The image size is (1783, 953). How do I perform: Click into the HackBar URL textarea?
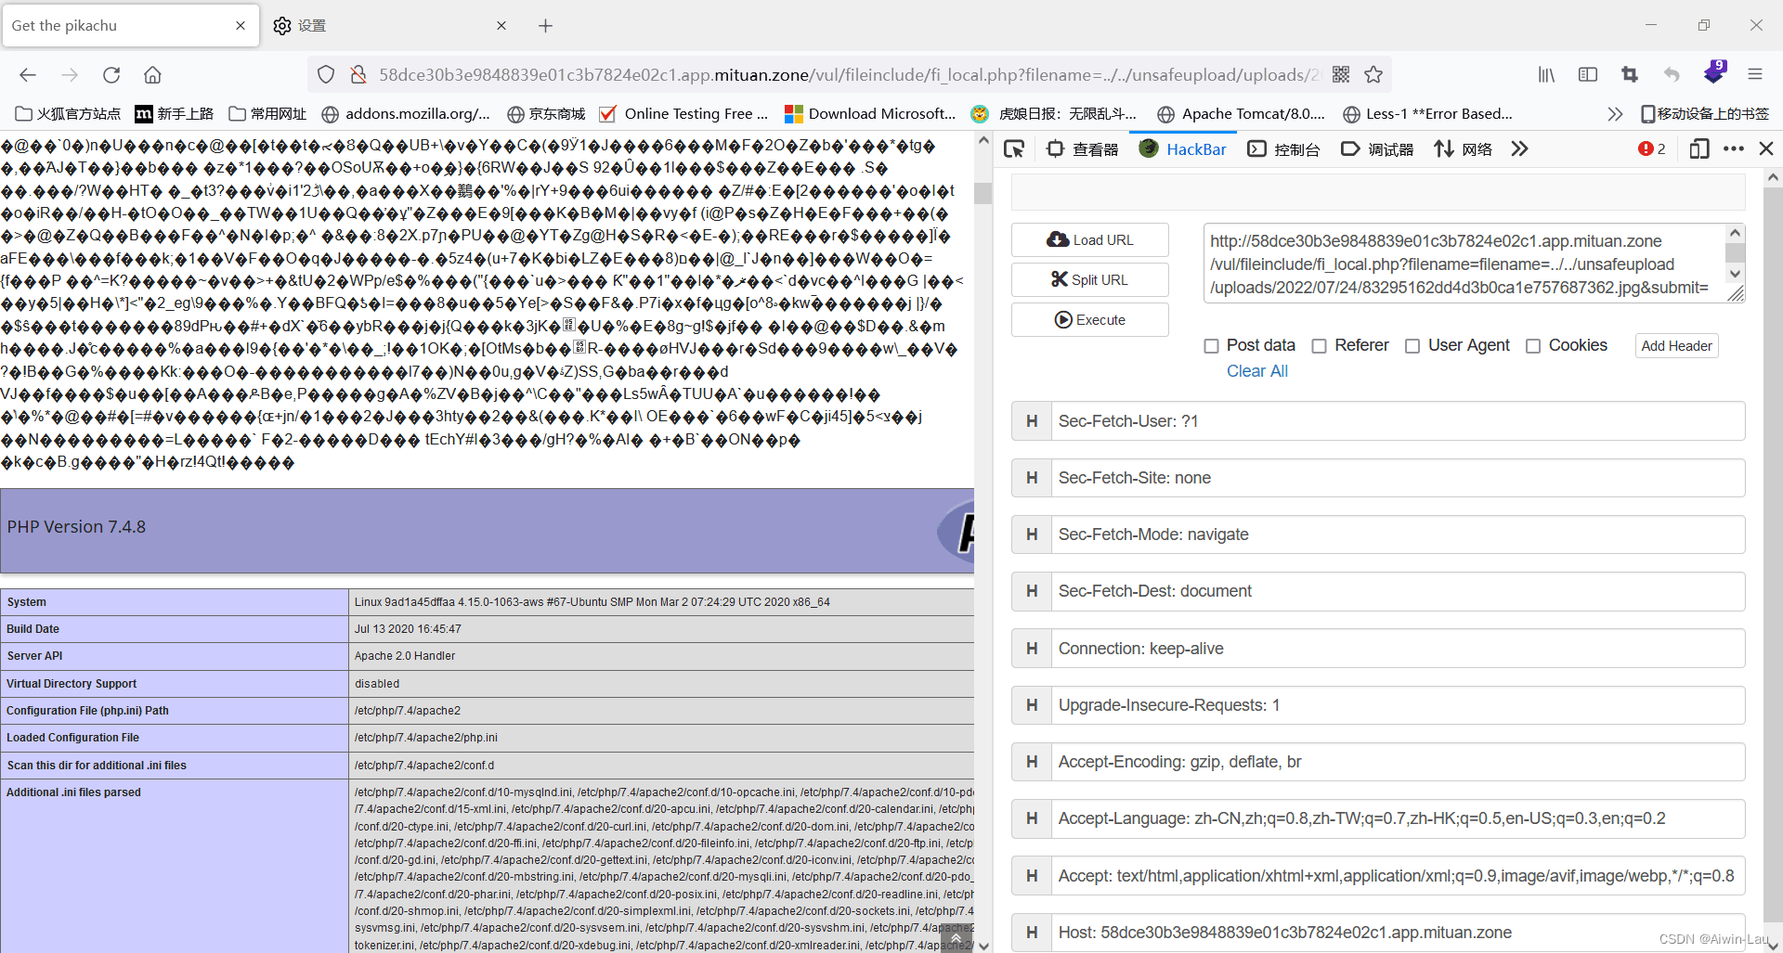(1464, 264)
